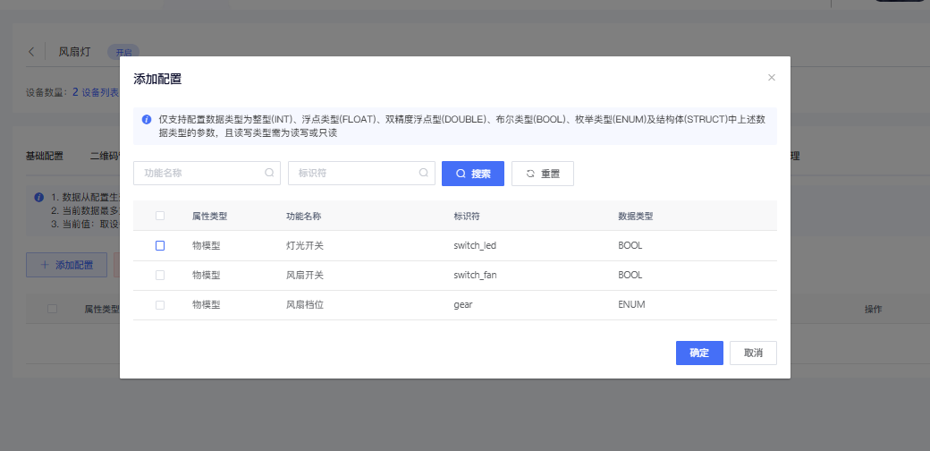The height and width of the screenshot is (451, 930).
Task: Select the 风扇开关 row checkbox
Action: click(160, 275)
